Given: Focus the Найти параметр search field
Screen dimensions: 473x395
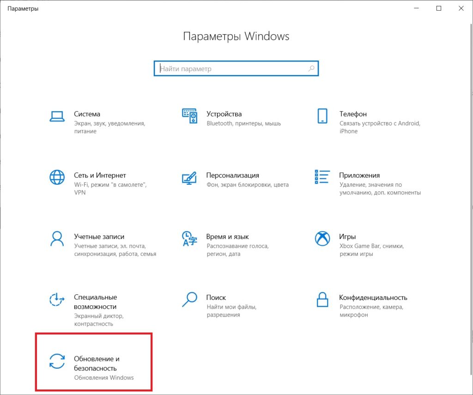Looking at the screenshot, I should coord(236,68).
